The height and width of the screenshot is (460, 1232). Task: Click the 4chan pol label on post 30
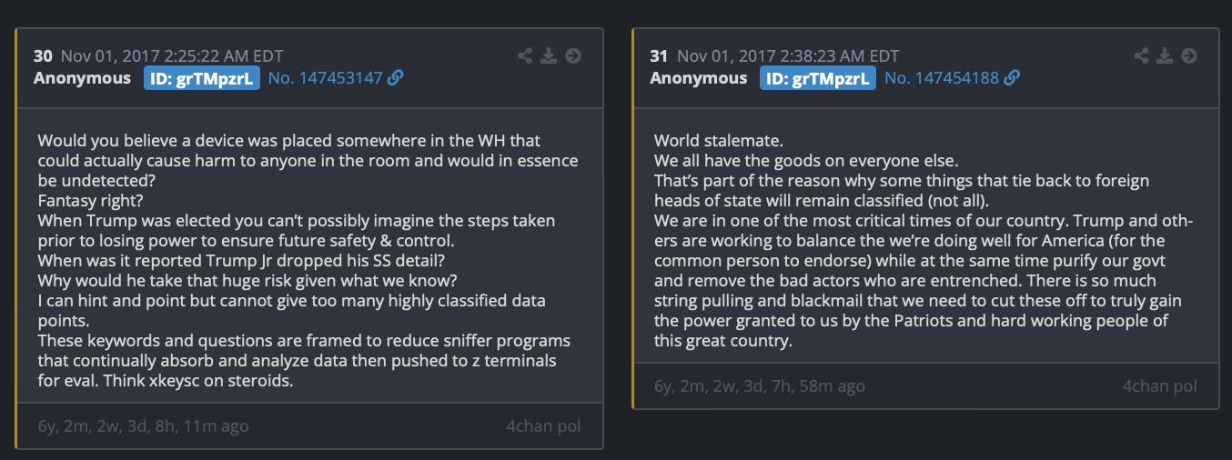coord(543,425)
